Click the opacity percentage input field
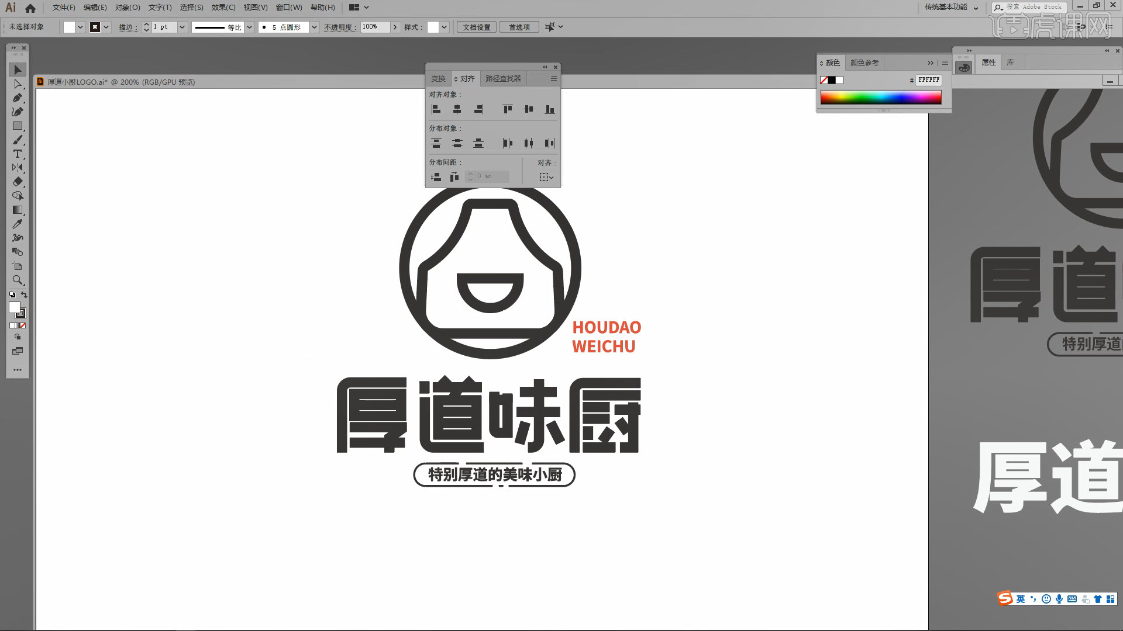The height and width of the screenshot is (631, 1123). click(373, 27)
